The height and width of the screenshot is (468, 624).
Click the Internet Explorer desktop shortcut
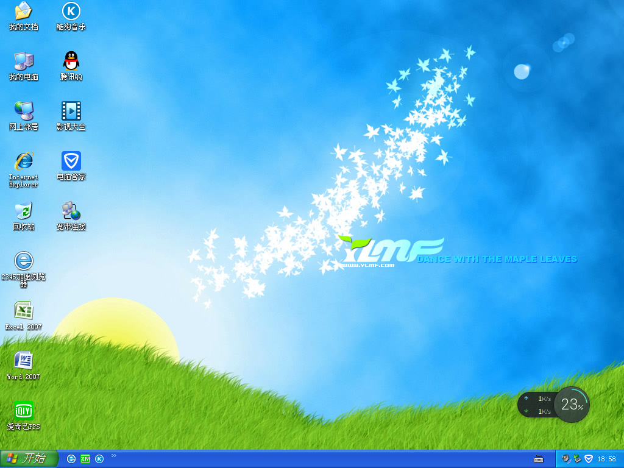[x=23, y=161]
